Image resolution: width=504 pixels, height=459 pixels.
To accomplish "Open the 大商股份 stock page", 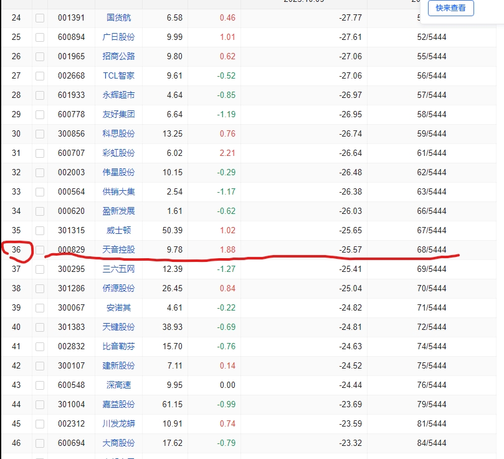I will (x=118, y=443).
